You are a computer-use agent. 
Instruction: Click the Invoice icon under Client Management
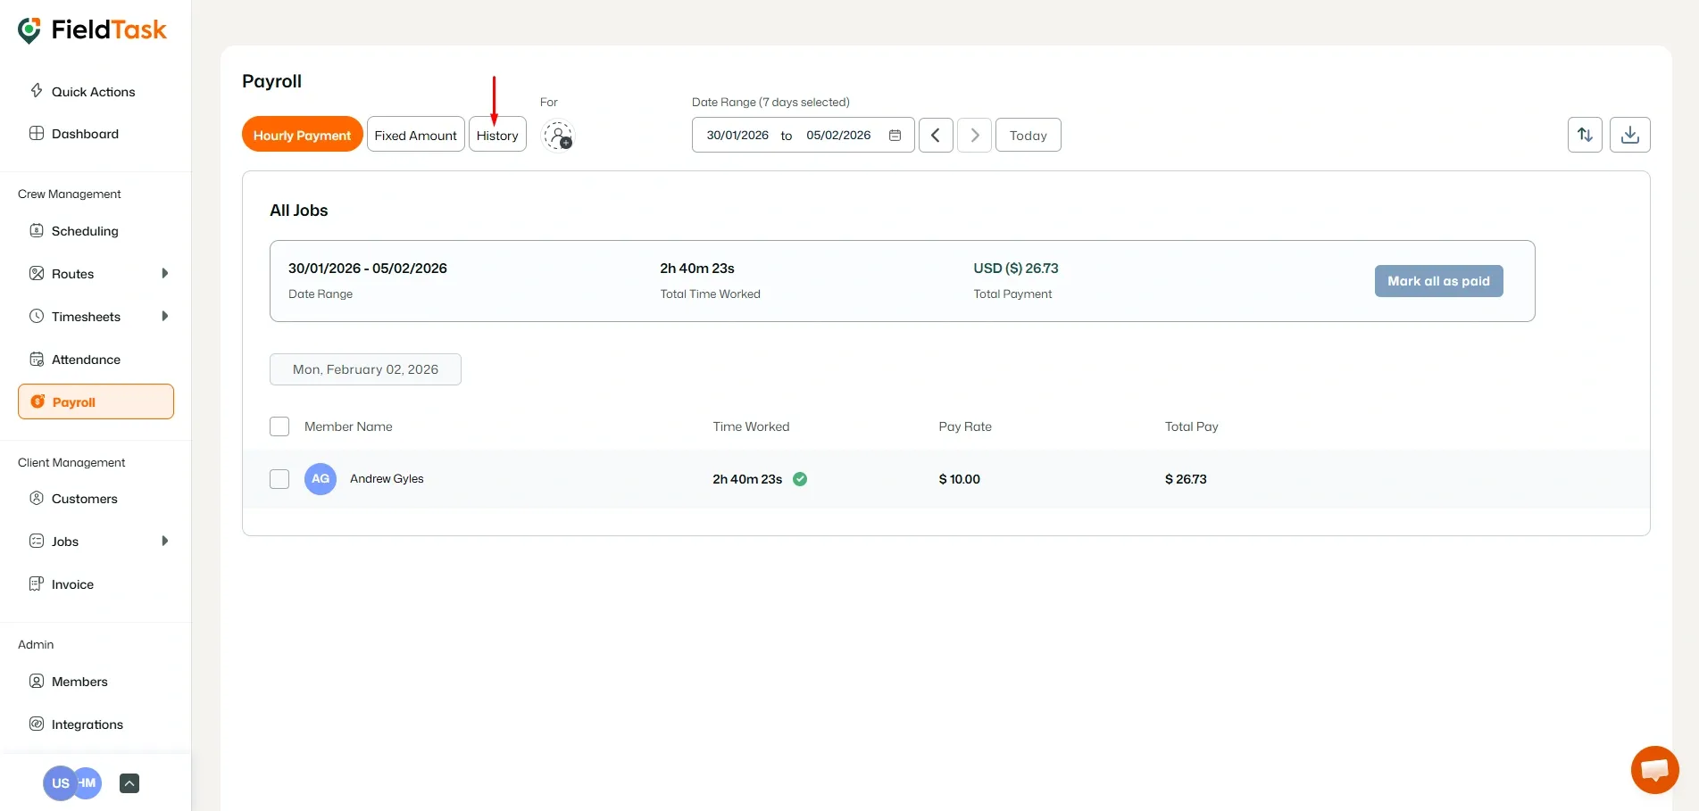(x=37, y=583)
